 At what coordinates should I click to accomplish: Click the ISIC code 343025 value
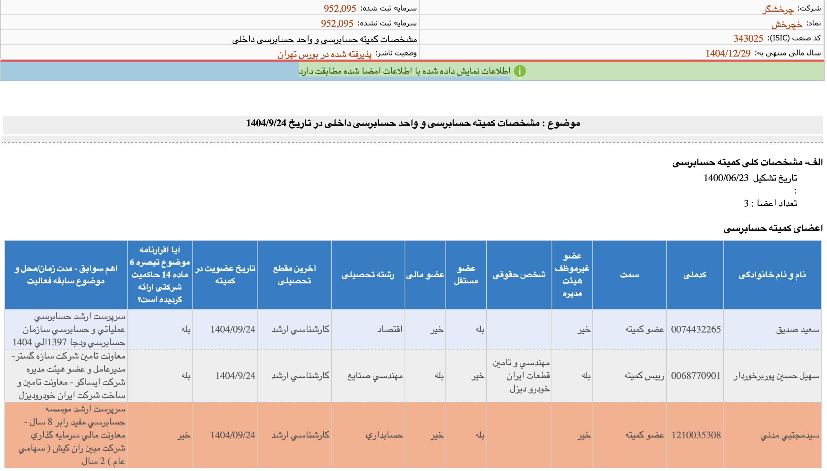pos(748,38)
